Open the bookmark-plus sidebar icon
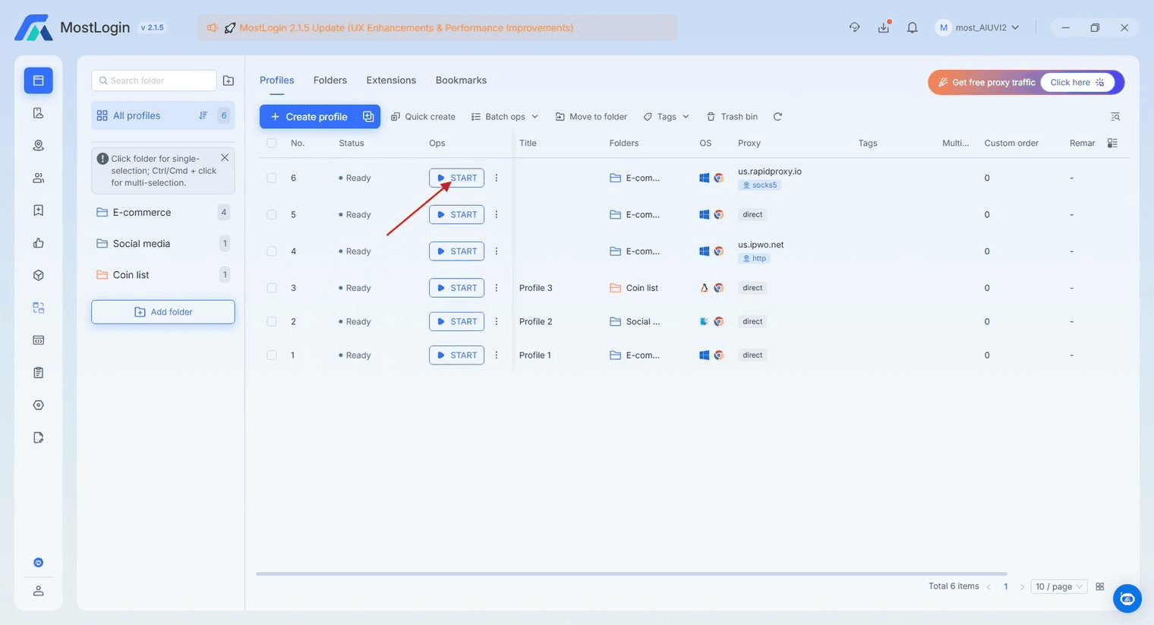Screen dimensions: 1154x625 point(38,210)
